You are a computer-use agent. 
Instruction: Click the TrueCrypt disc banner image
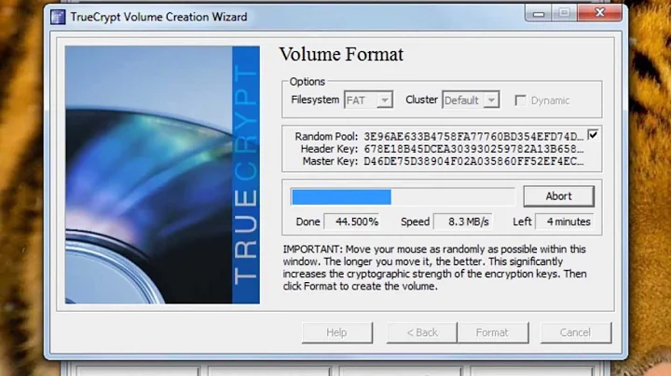(x=162, y=175)
